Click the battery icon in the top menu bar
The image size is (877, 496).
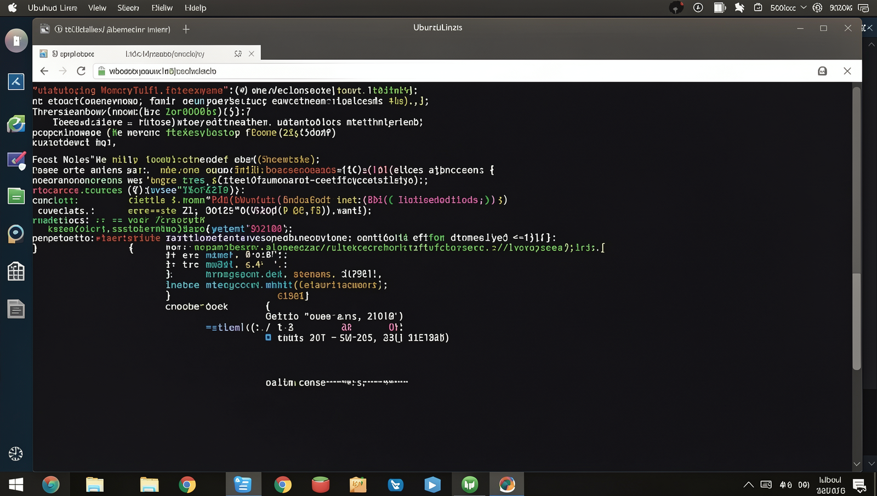tap(720, 8)
